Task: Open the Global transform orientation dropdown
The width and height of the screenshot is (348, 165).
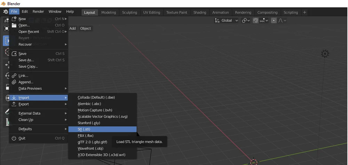Action: click(x=227, y=20)
